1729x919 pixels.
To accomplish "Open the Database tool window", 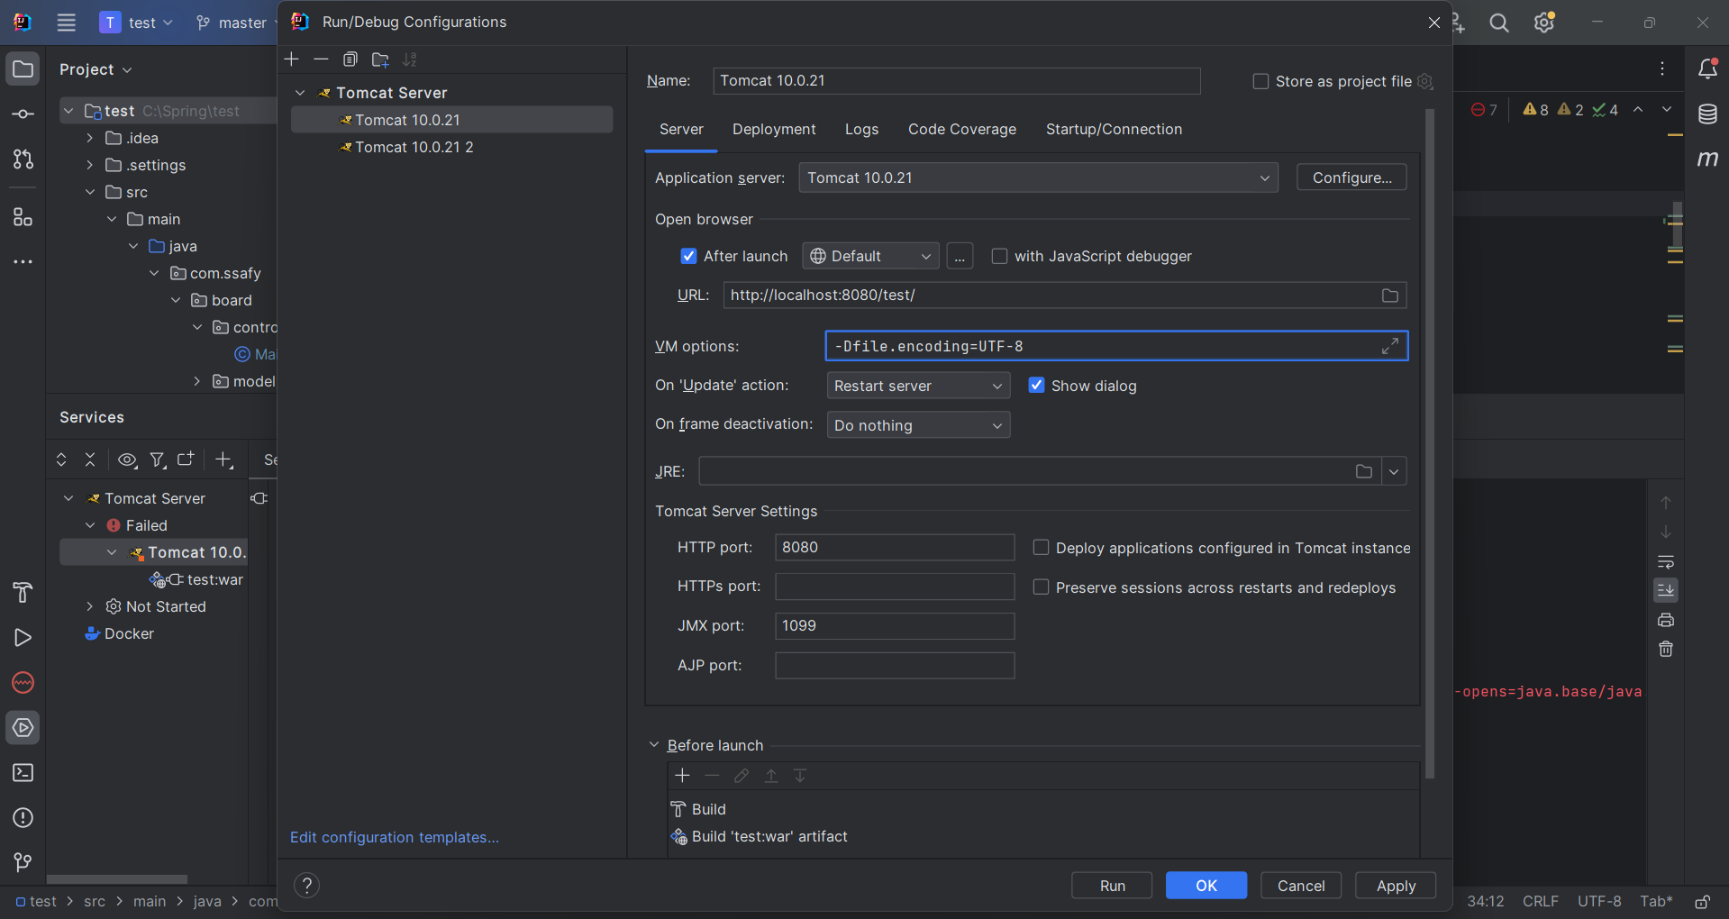I will (1707, 114).
